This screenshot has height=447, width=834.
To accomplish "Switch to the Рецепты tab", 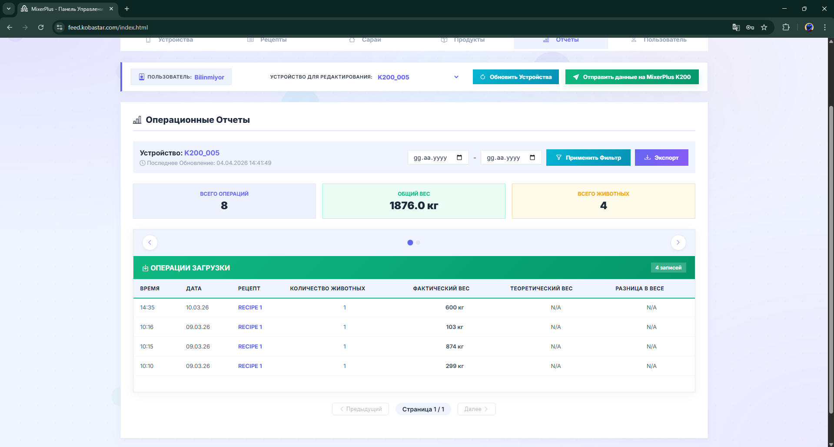I will [x=273, y=40].
